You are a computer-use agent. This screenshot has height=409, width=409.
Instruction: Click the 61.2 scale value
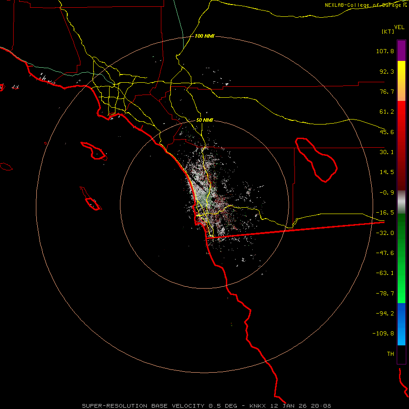click(387, 112)
